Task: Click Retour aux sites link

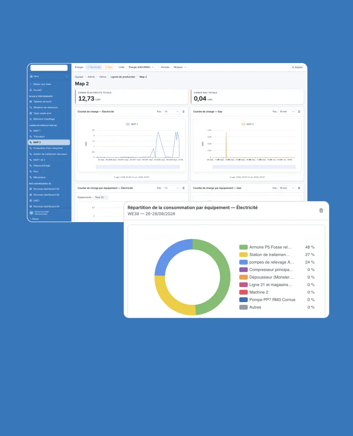Action: point(42,84)
